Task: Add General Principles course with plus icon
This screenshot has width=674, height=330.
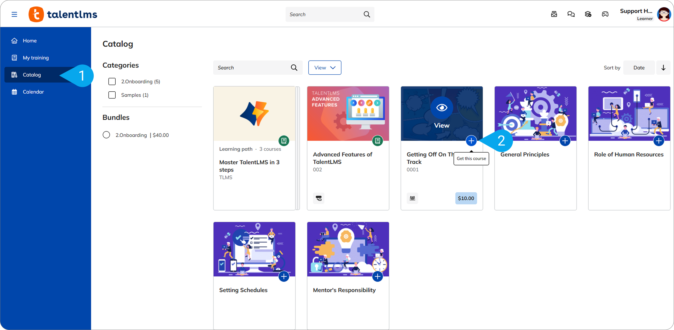Action: 565,141
